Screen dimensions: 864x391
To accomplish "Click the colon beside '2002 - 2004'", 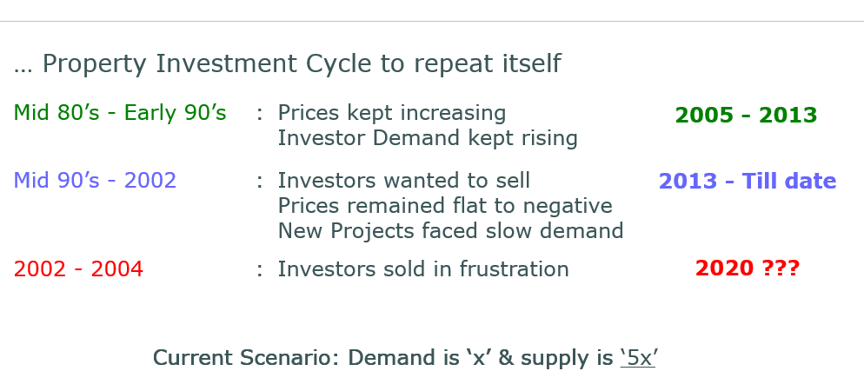I will pyautogui.click(x=260, y=270).
